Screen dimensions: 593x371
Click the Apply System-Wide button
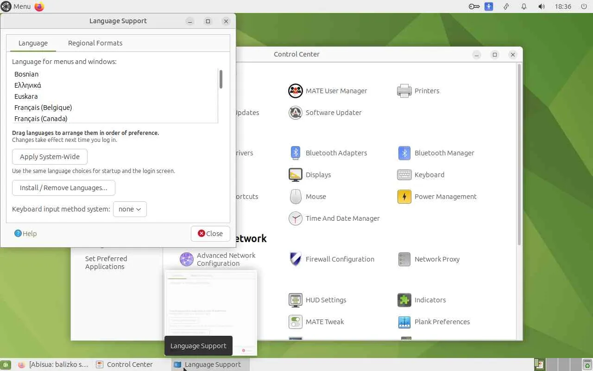click(50, 157)
